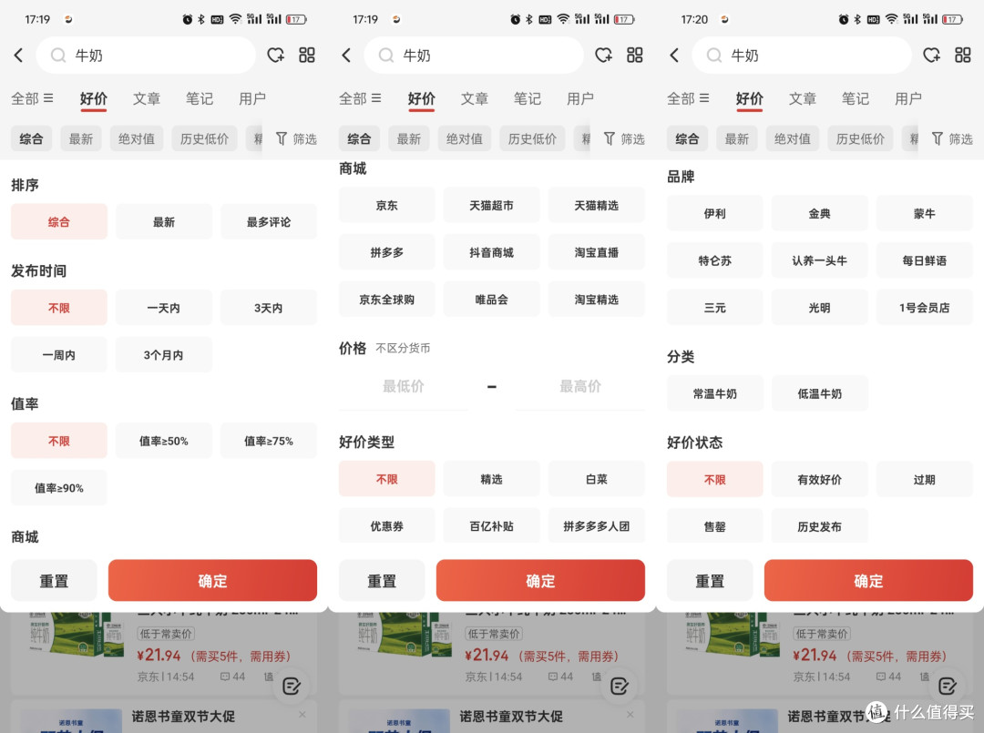Select 天猫超市 under 商城
The image size is (984, 733).
(x=491, y=205)
